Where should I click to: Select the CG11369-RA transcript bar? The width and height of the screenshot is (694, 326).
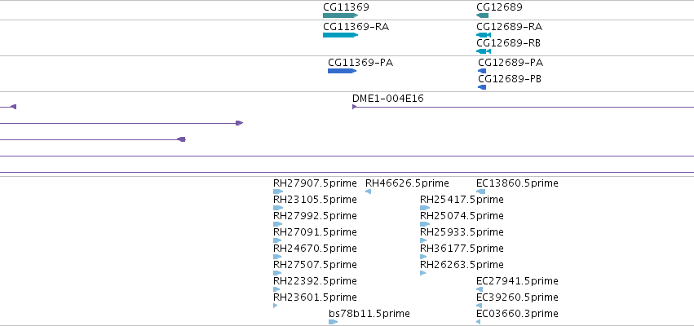(x=340, y=35)
